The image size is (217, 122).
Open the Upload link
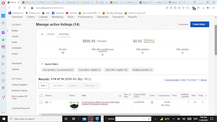[204, 80]
